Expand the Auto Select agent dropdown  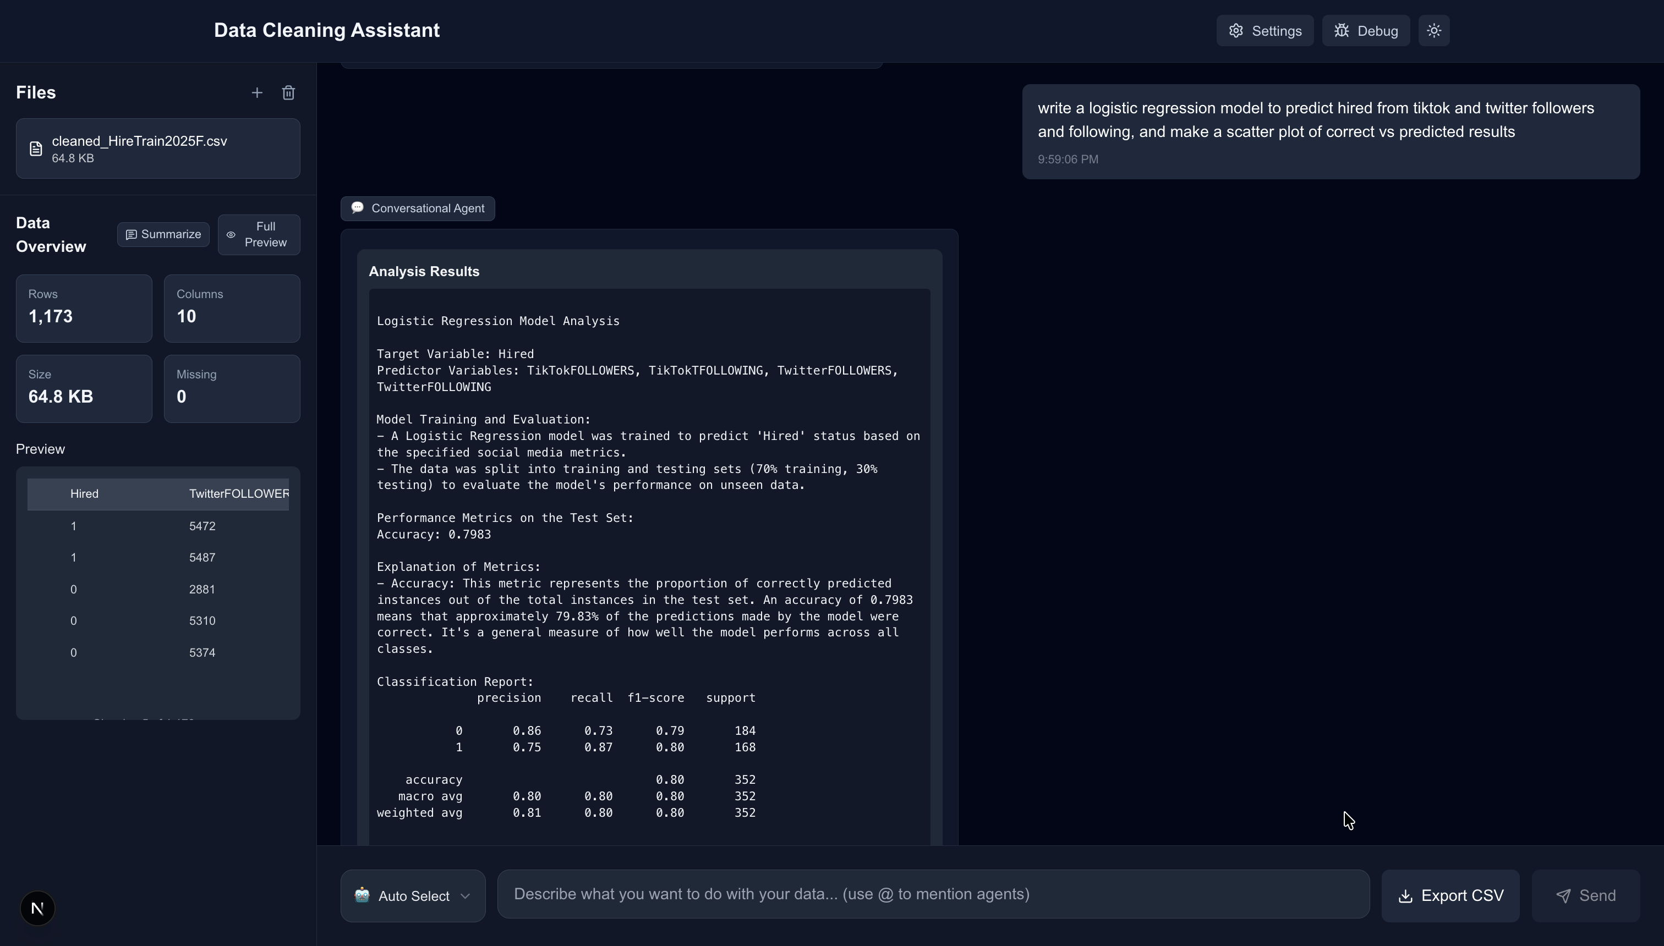tap(413, 896)
